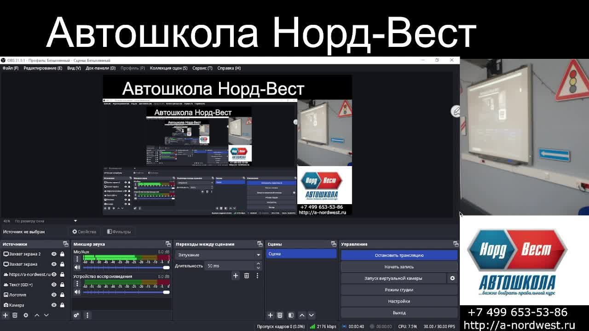
Task: Remove selected source with trash icon in Источники
Action: pos(15,315)
